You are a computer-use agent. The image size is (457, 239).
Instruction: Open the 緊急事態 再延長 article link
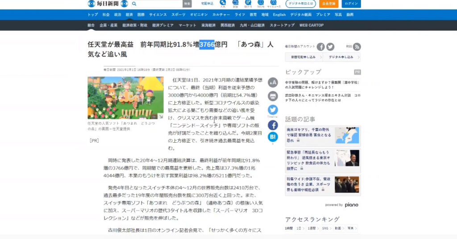click(308, 160)
